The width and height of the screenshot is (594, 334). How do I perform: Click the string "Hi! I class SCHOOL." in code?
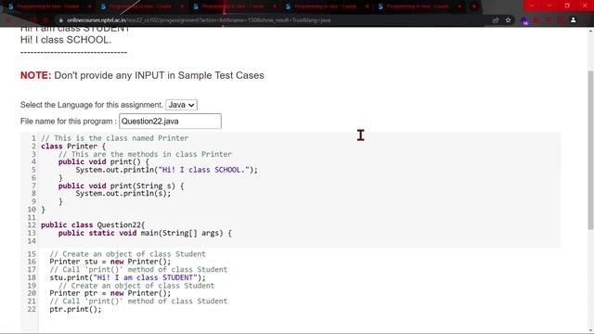coord(204,170)
